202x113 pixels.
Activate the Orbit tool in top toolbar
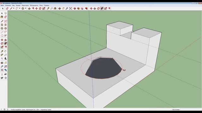pos(60,8)
